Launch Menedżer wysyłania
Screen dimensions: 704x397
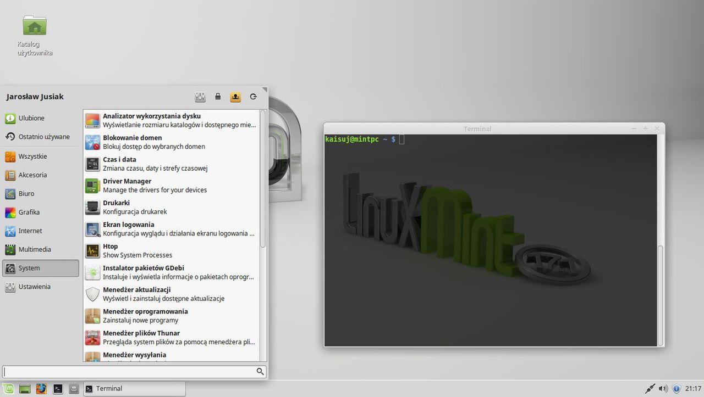tap(171, 356)
